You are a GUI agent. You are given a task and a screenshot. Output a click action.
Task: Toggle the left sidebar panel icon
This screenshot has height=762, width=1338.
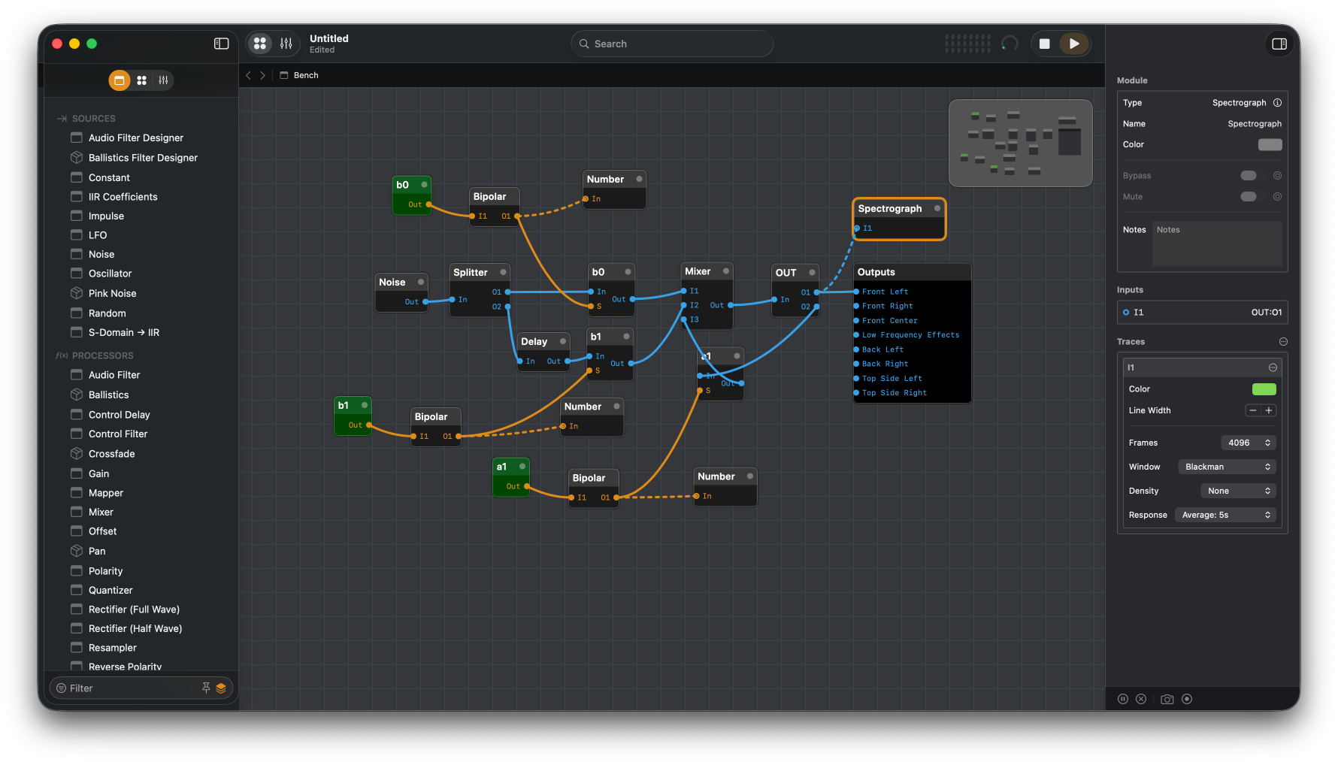[x=221, y=44]
